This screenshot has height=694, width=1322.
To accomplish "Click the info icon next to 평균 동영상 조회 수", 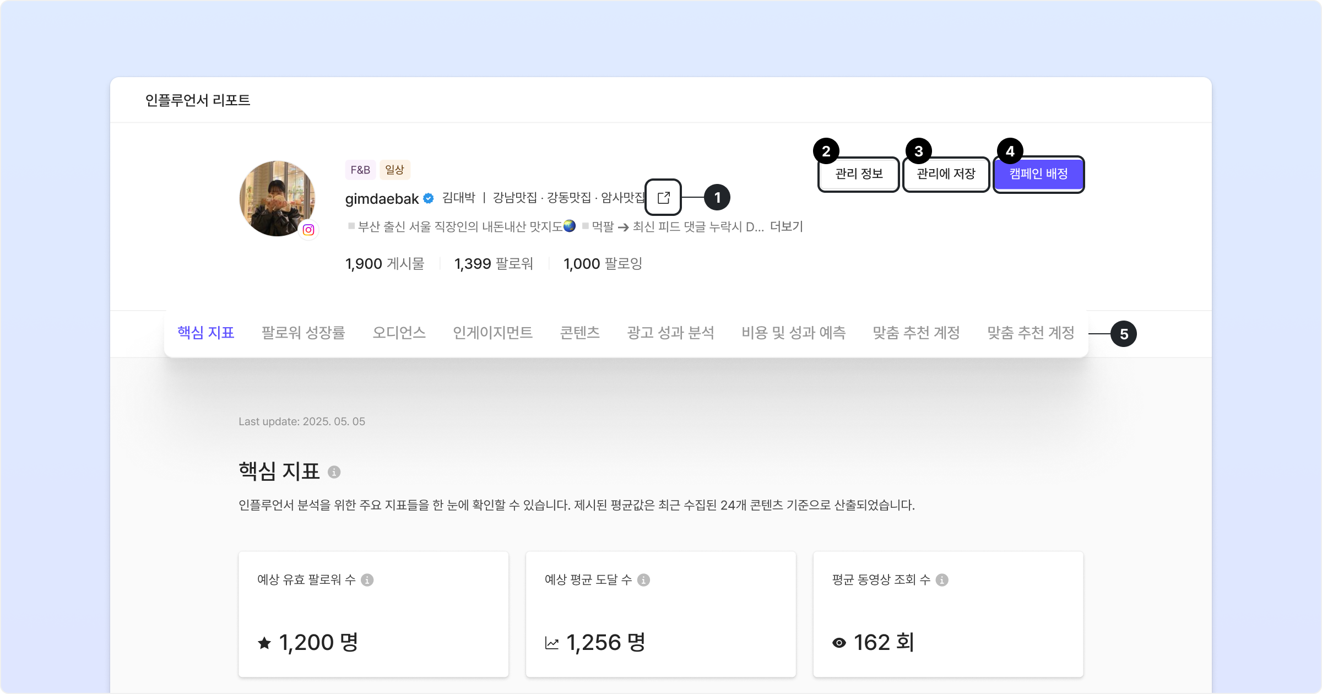I will pyautogui.click(x=942, y=579).
